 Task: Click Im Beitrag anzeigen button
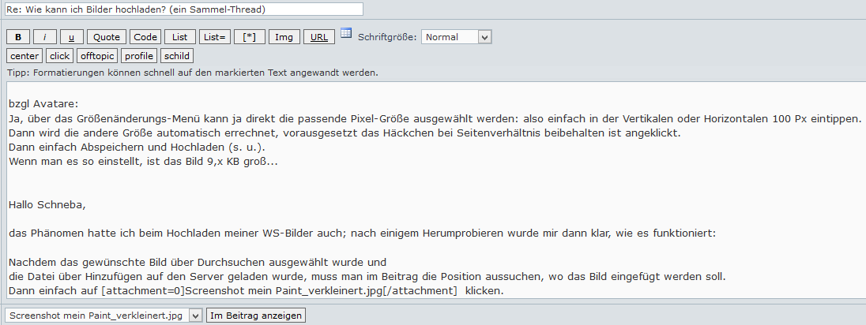click(256, 316)
